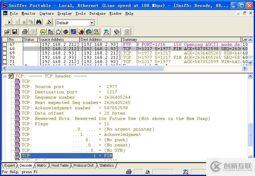The height and width of the screenshot is (176, 255).
Task: Click the Start capture play button
Action: (x=9, y=22)
